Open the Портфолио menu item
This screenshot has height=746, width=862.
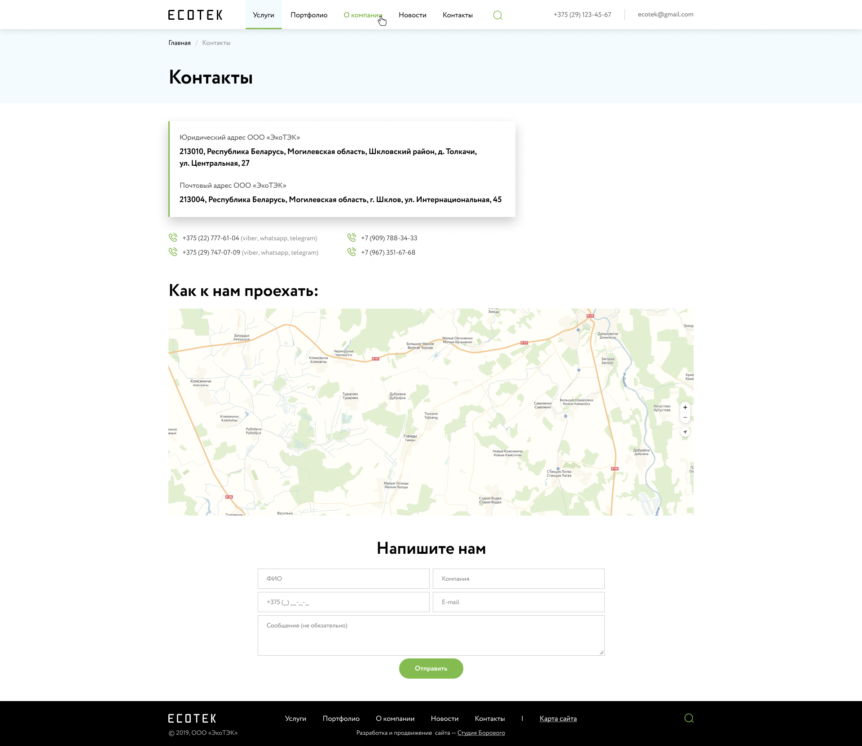[309, 15]
